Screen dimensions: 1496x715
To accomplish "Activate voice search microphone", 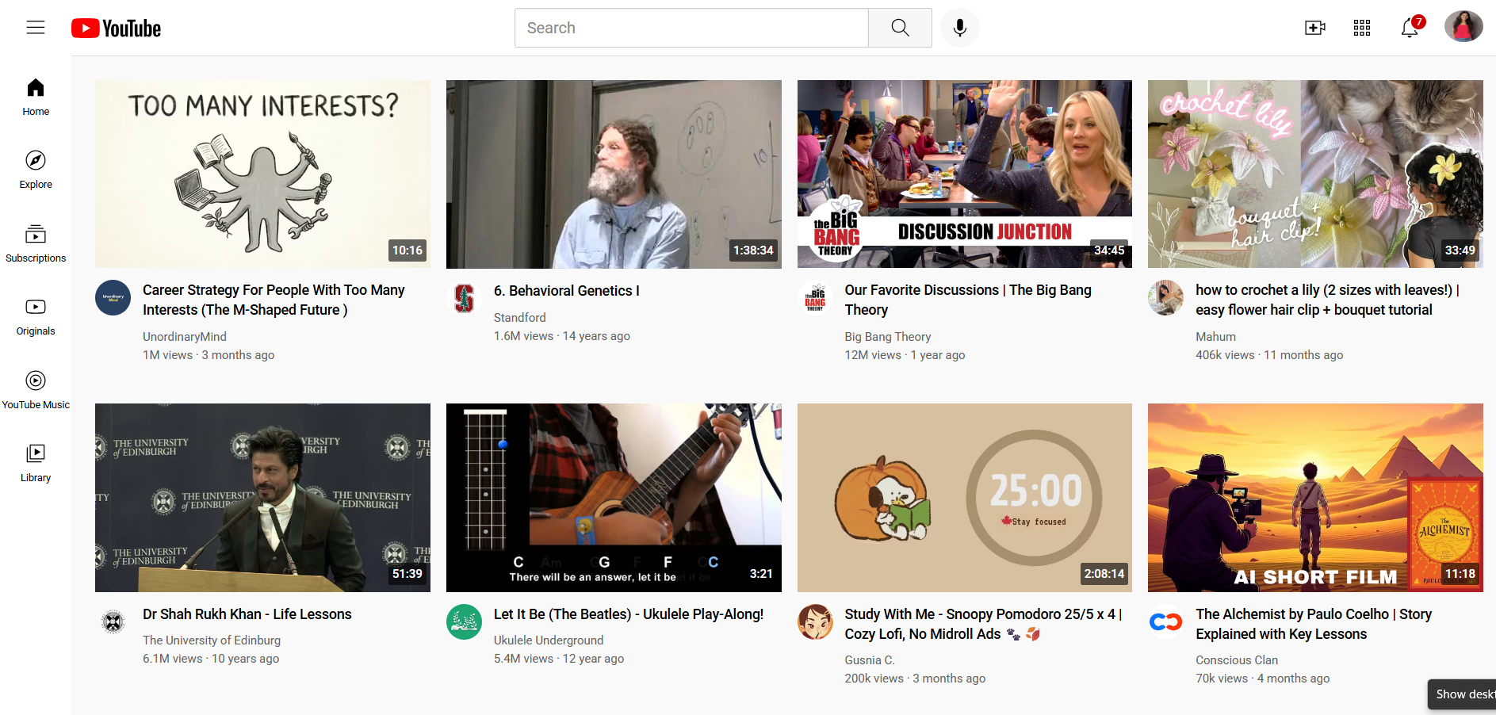I will (x=959, y=28).
